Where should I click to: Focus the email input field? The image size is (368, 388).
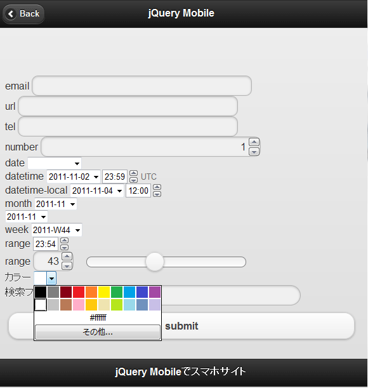(x=141, y=86)
